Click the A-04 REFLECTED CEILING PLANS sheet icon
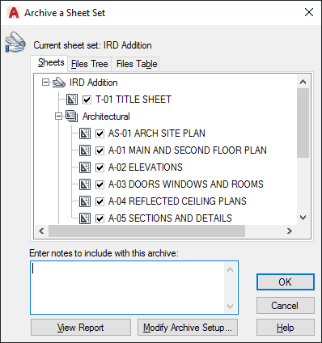This screenshot has width=322, height=343. click(85, 201)
